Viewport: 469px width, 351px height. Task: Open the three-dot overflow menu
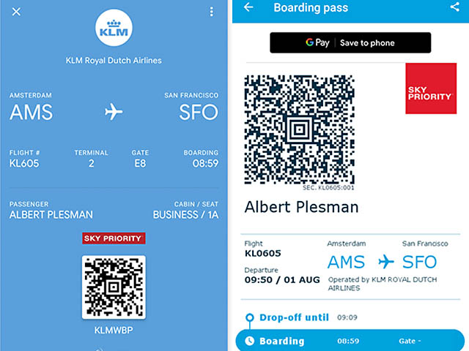point(212,12)
